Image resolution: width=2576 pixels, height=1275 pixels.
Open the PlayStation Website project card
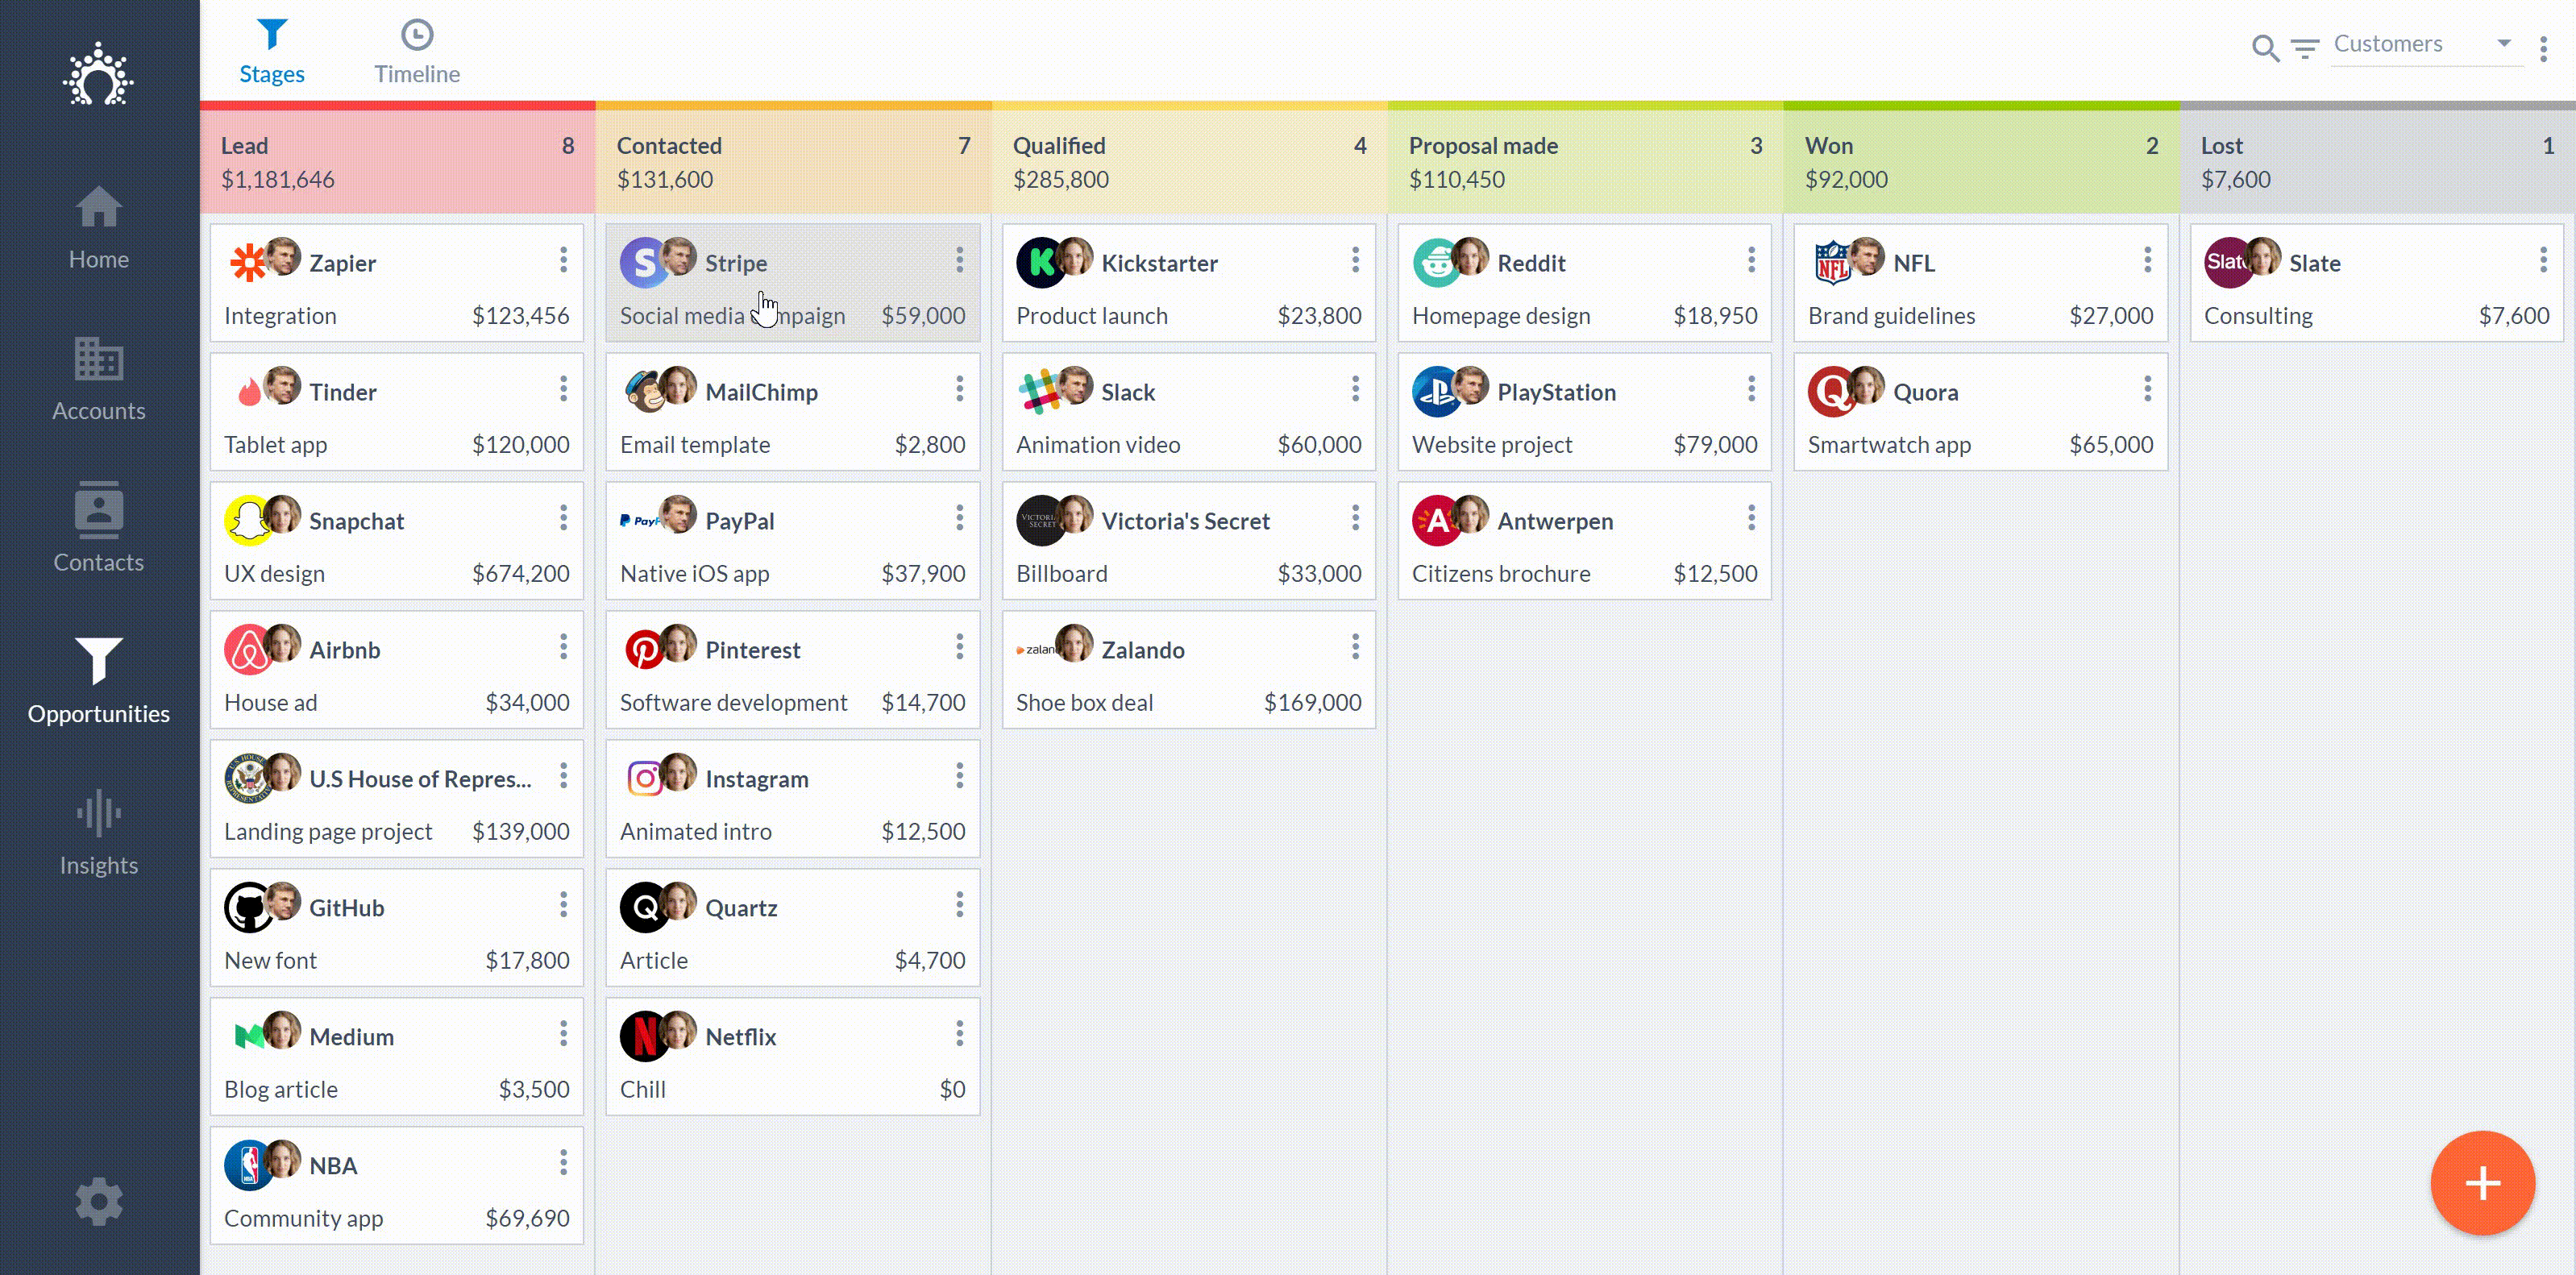(1584, 412)
